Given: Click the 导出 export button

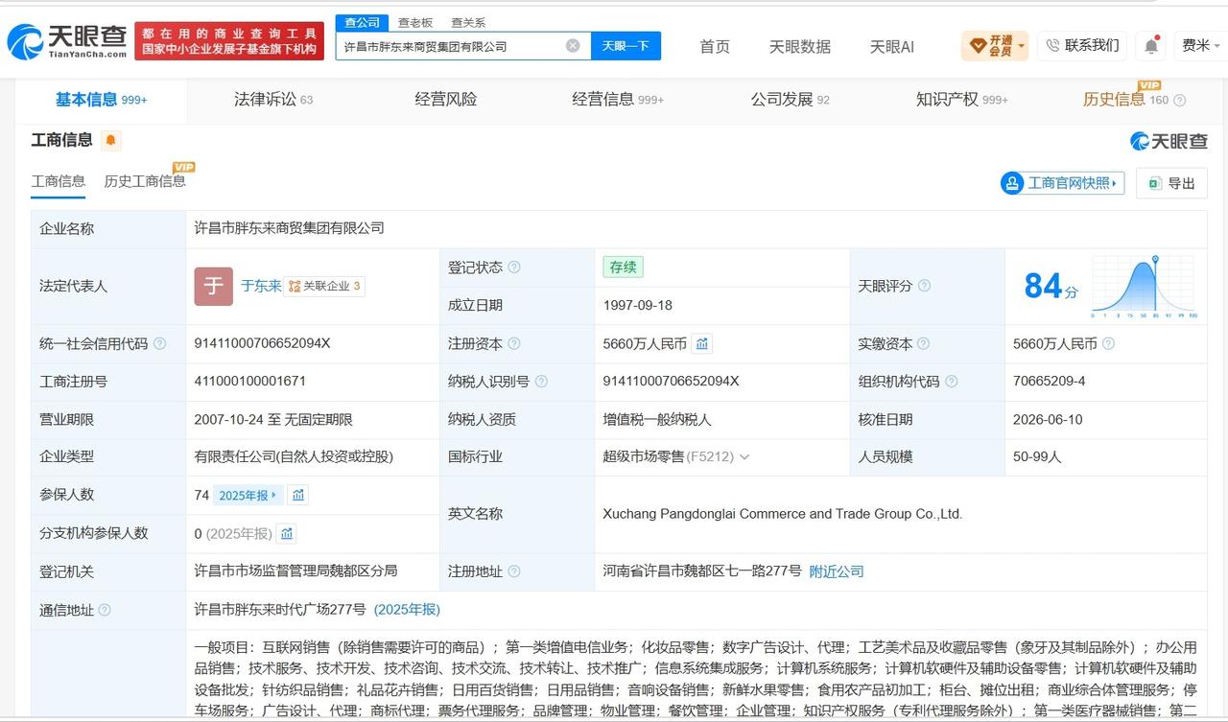Looking at the screenshot, I should pos(1171,183).
